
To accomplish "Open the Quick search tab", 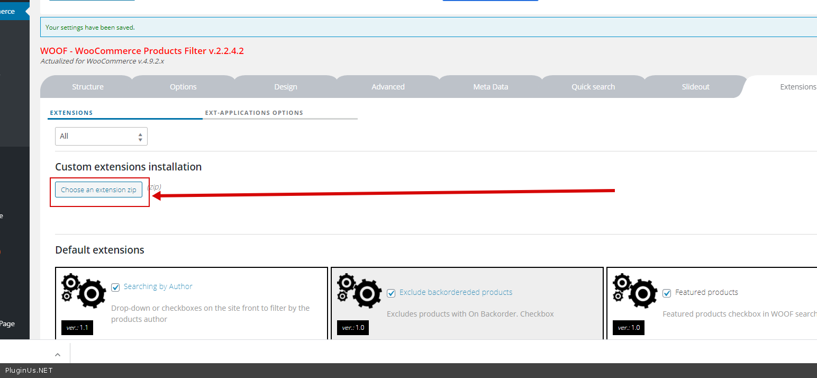I will point(593,87).
